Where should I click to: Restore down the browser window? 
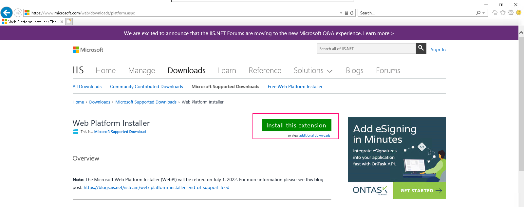pos(501,5)
